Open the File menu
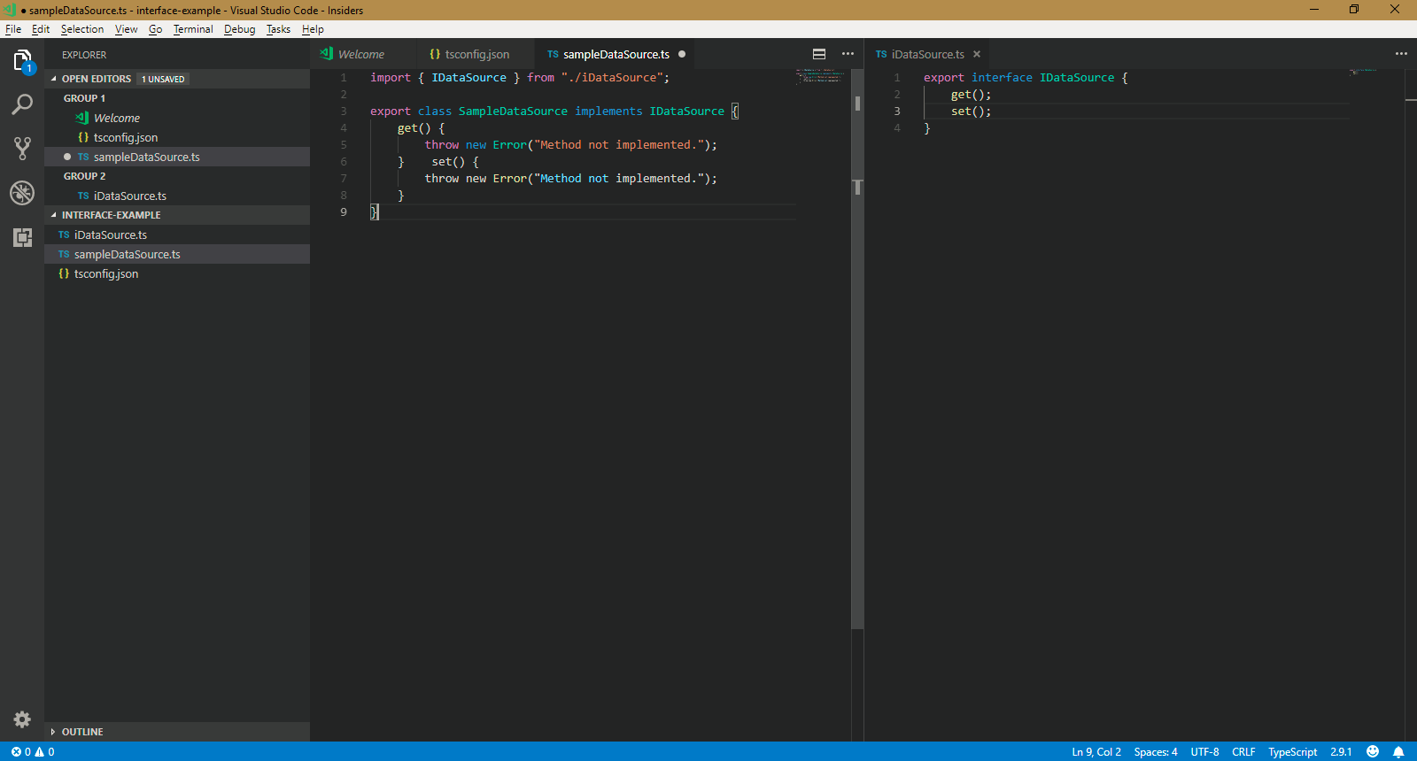 pyautogui.click(x=13, y=29)
